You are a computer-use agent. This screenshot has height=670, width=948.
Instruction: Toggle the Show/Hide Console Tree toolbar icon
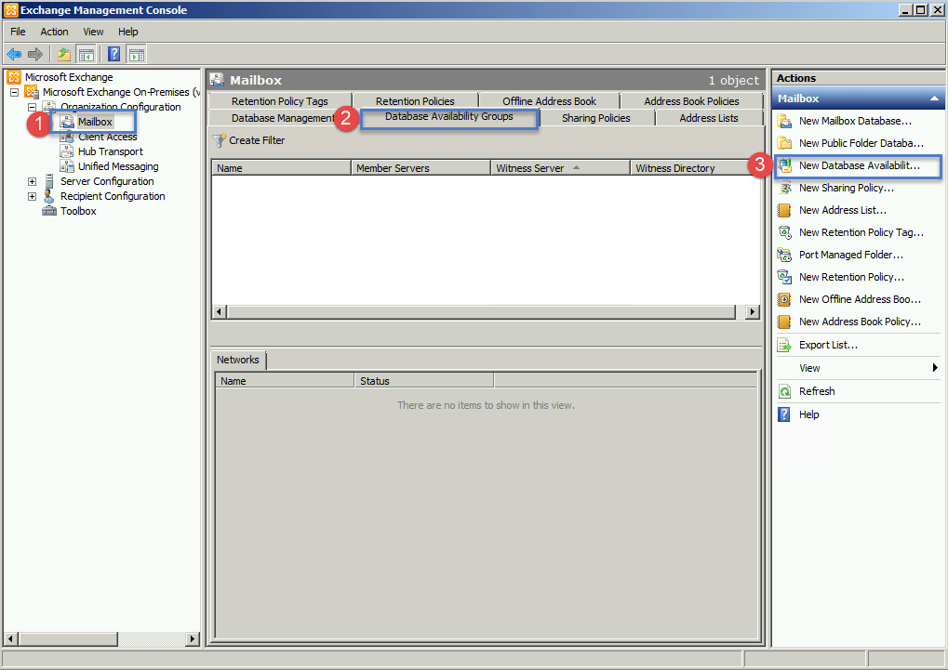tap(87, 55)
